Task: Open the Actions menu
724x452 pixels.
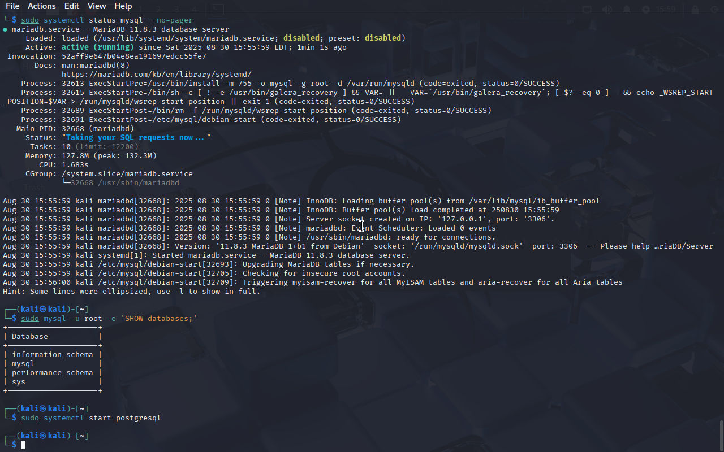Action: click(x=42, y=6)
